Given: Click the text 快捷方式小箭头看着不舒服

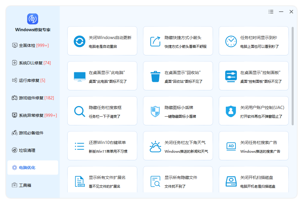Looking at the screenshot, I should click(186, 47).
